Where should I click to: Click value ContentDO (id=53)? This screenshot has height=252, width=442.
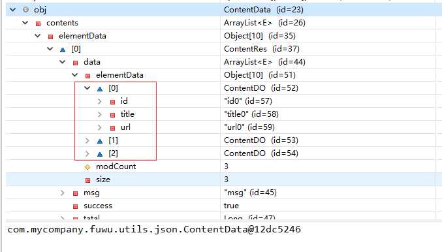click(x=261, y=140)
